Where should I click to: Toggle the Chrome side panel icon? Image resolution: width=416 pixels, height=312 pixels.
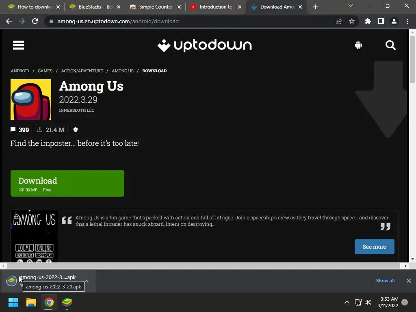[381, 21]
